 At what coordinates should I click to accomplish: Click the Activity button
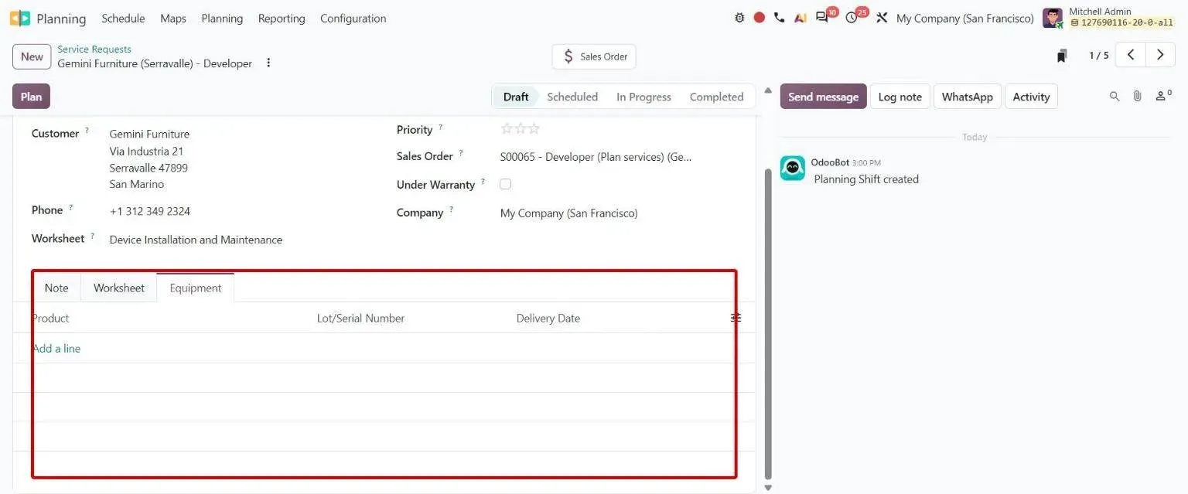[x=1031, y=97]
